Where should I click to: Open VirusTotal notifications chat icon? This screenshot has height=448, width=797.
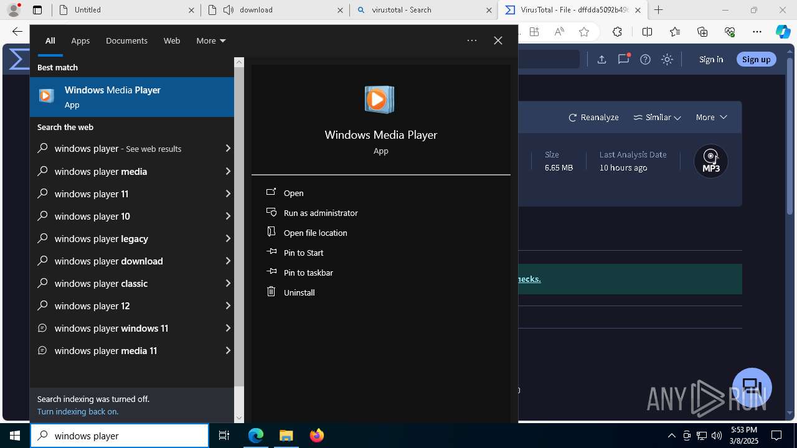coord(623,59)
